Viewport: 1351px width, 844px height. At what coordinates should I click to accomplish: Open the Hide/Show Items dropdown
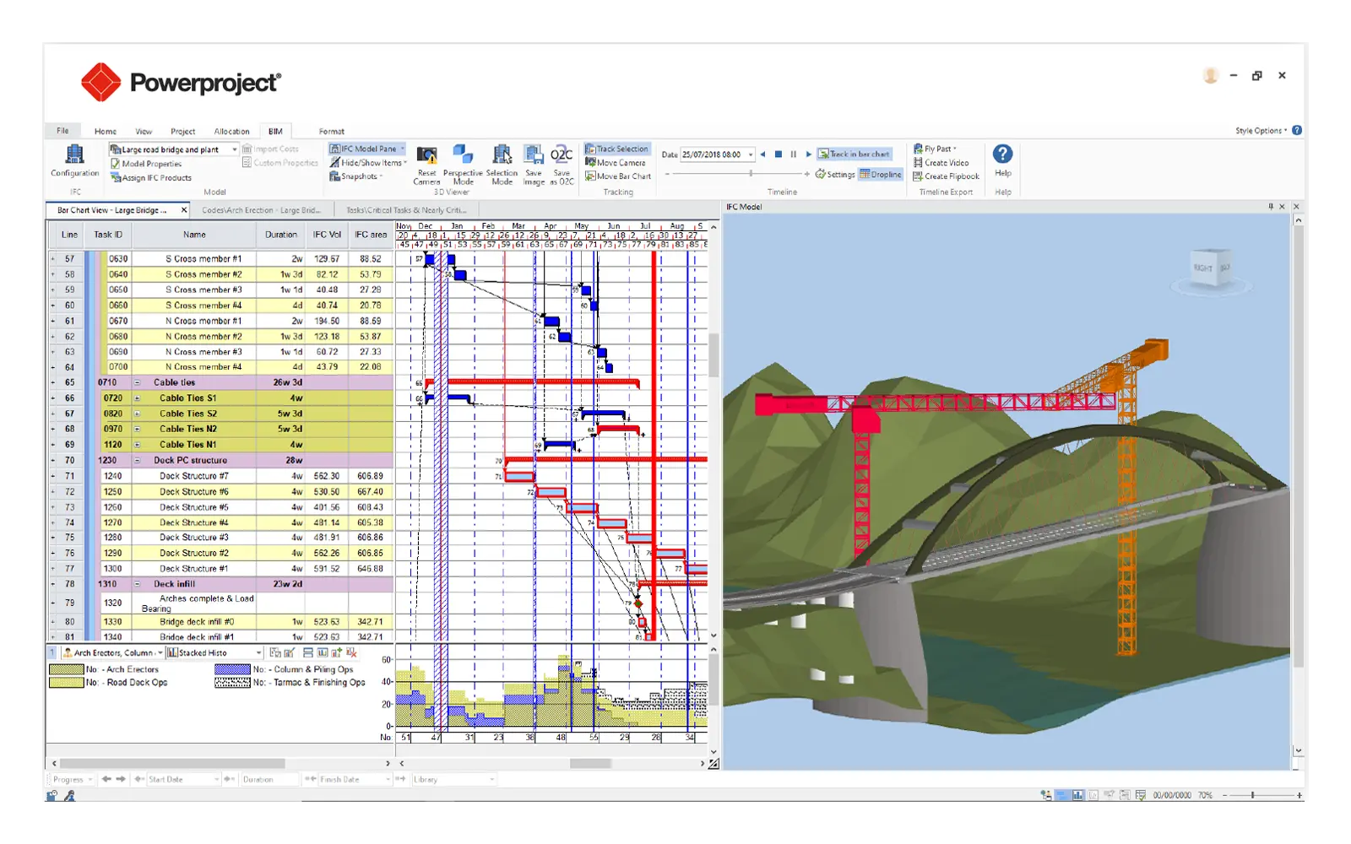point(366,162)
